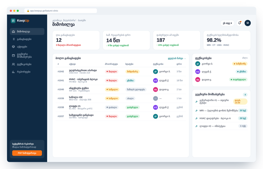Click unassigned avatar in row #1039
This screenshot has width=263, height=169.
155,98
